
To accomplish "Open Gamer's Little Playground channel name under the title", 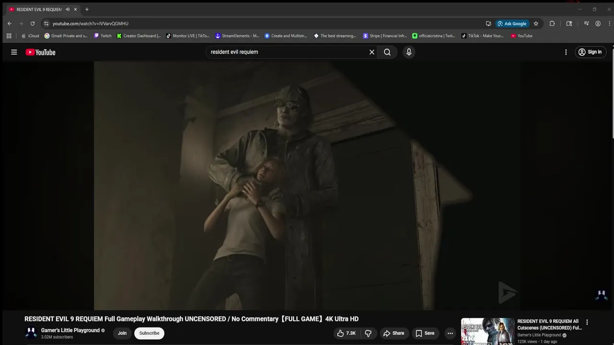I will coord(71,330).
